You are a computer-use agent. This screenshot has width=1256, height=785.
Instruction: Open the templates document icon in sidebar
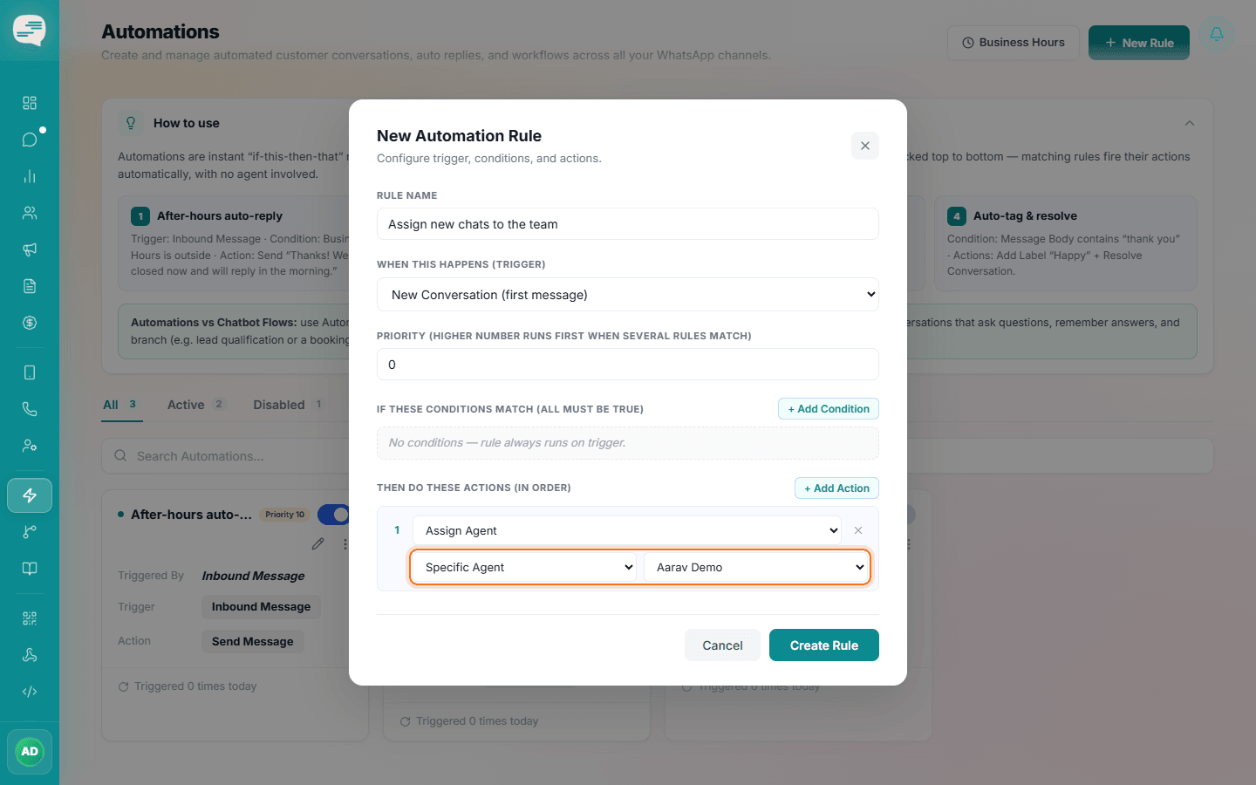pyautogui.click(x=30, y=286)
